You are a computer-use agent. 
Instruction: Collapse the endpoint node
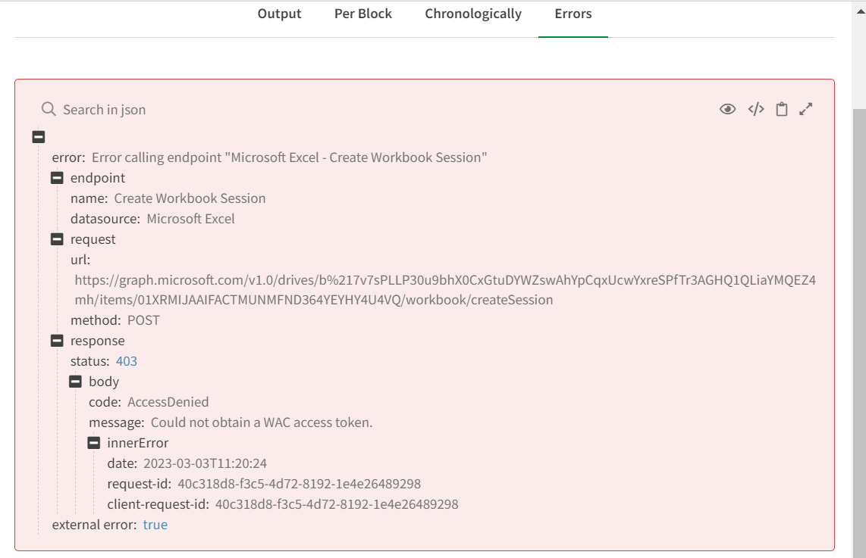pyautogui.click(x=57, y=178)
